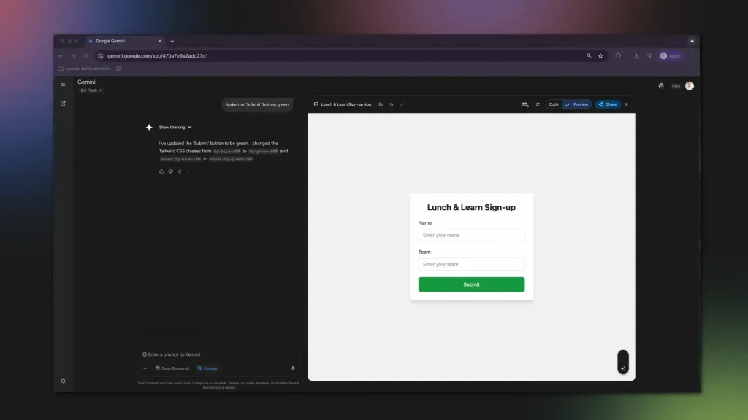Refresh the app preview
The width and height of the screenshot is (748, 420).
coord(538,104)
